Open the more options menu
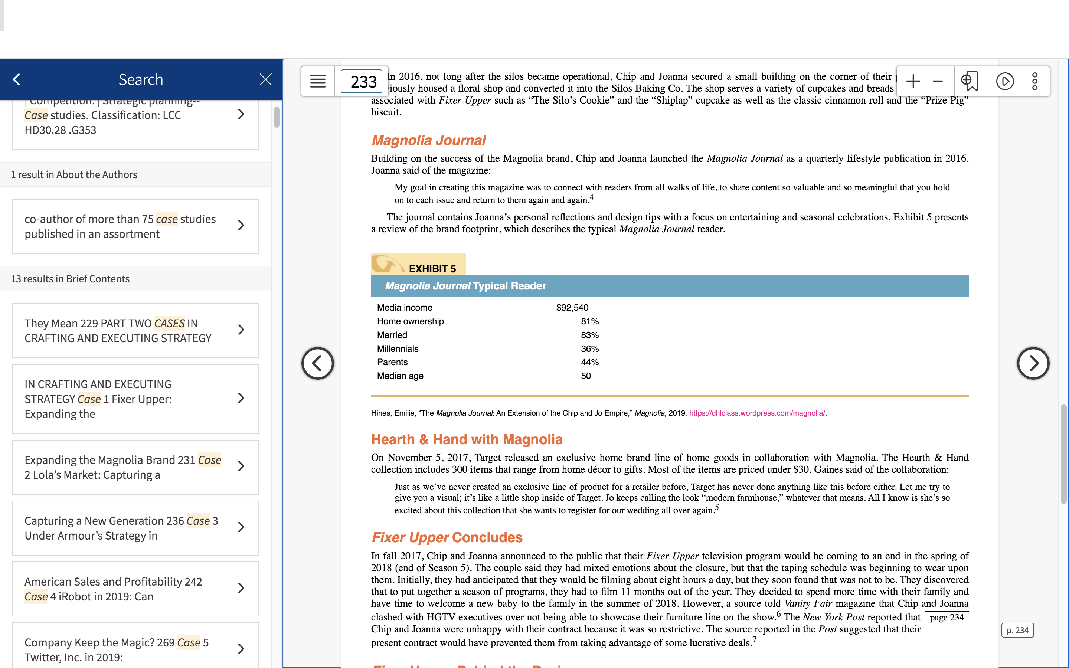The height and width of the screenshot is (668, 1069). click(x=1034, y=81)
